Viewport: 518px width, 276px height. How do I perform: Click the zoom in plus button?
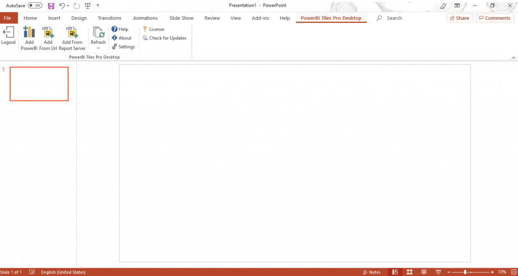492,272
